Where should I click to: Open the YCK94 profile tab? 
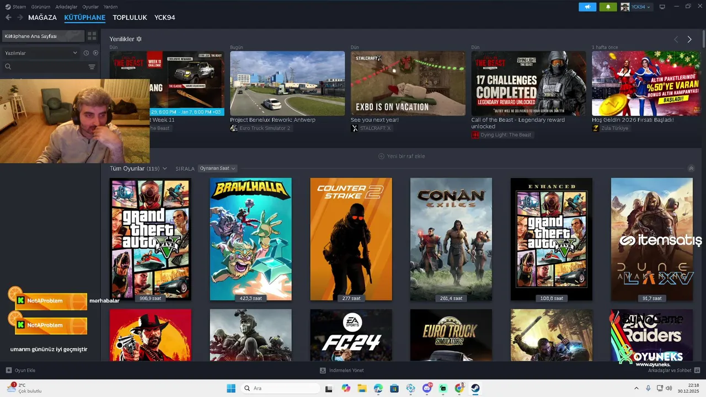click(164, 18)
